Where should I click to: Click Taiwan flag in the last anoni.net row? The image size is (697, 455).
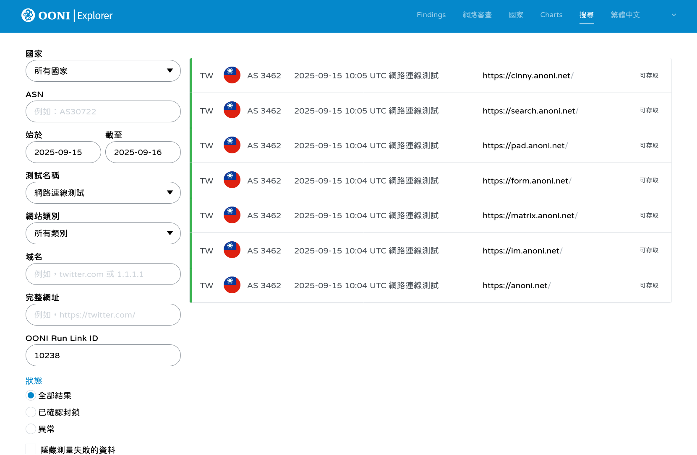point(232,285)
